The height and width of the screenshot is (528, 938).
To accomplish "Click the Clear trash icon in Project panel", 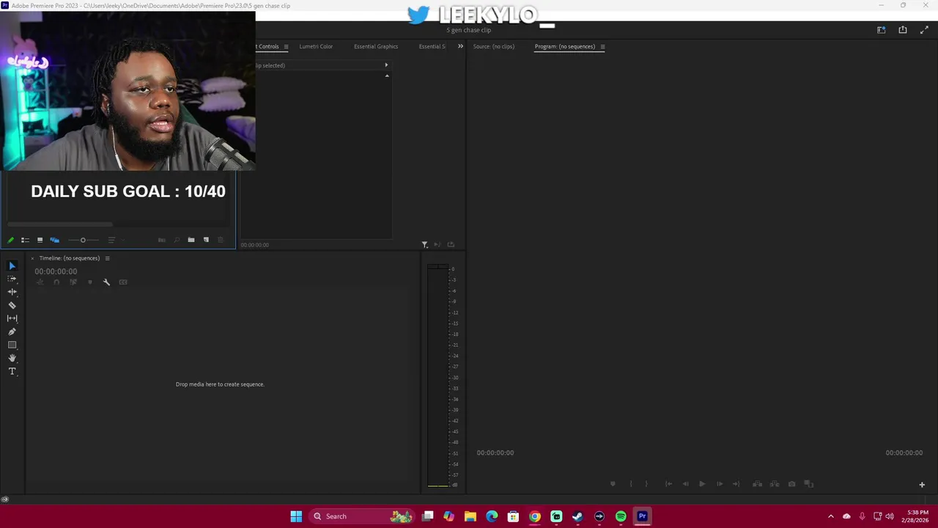I will [221, 240].
